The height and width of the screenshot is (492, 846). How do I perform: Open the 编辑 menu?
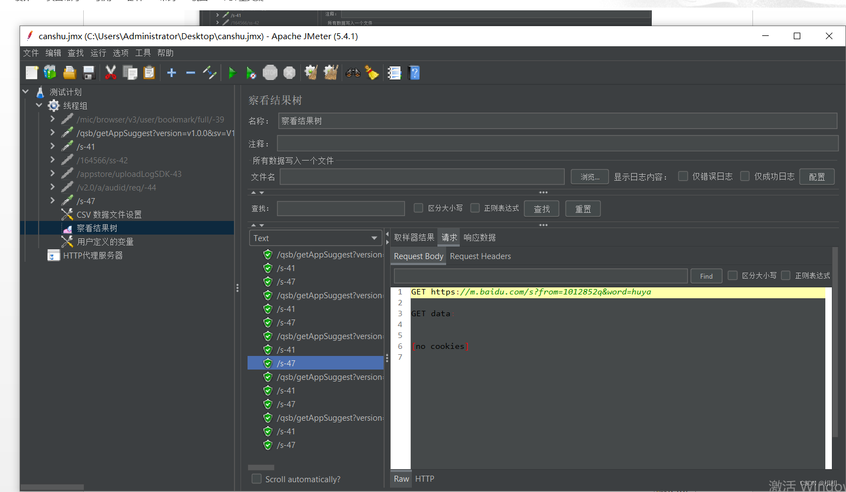[53, 53]
